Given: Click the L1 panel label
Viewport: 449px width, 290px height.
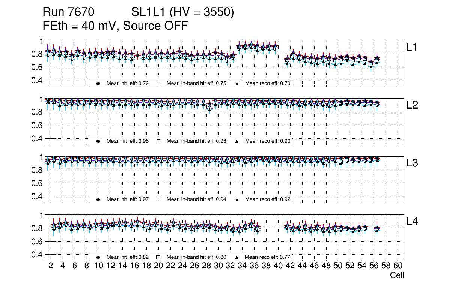Looking at the screenshot, I should tap(412, 47).
